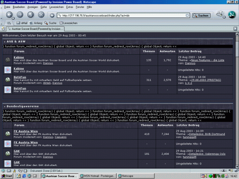The height and width of the screenshot is (179, 239).
Task: Click the Suchen search button
Action: pos(201,15)
